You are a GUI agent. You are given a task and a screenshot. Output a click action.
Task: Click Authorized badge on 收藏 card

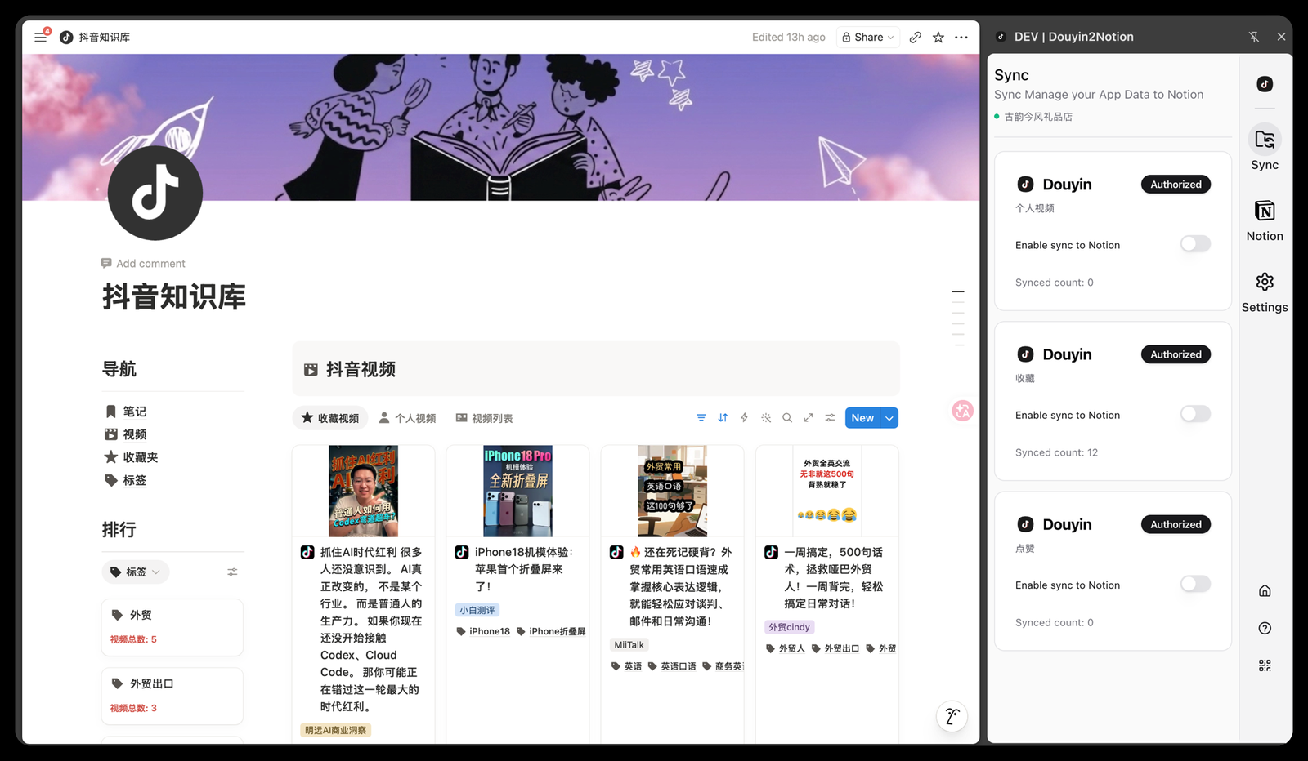1176,354
